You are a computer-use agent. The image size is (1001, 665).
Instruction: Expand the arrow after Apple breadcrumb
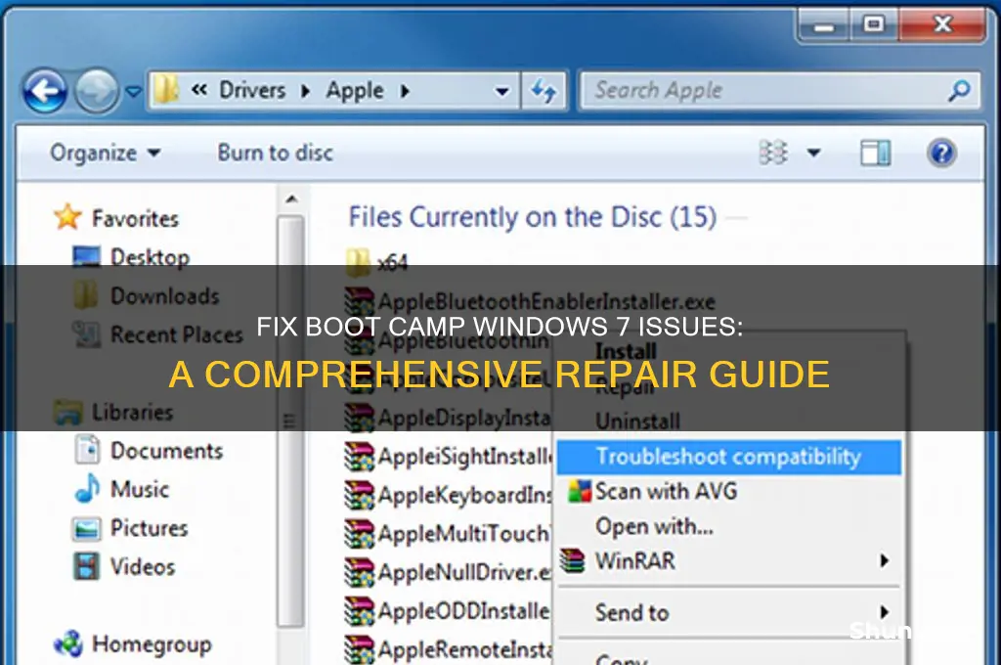tap(405, 91)
